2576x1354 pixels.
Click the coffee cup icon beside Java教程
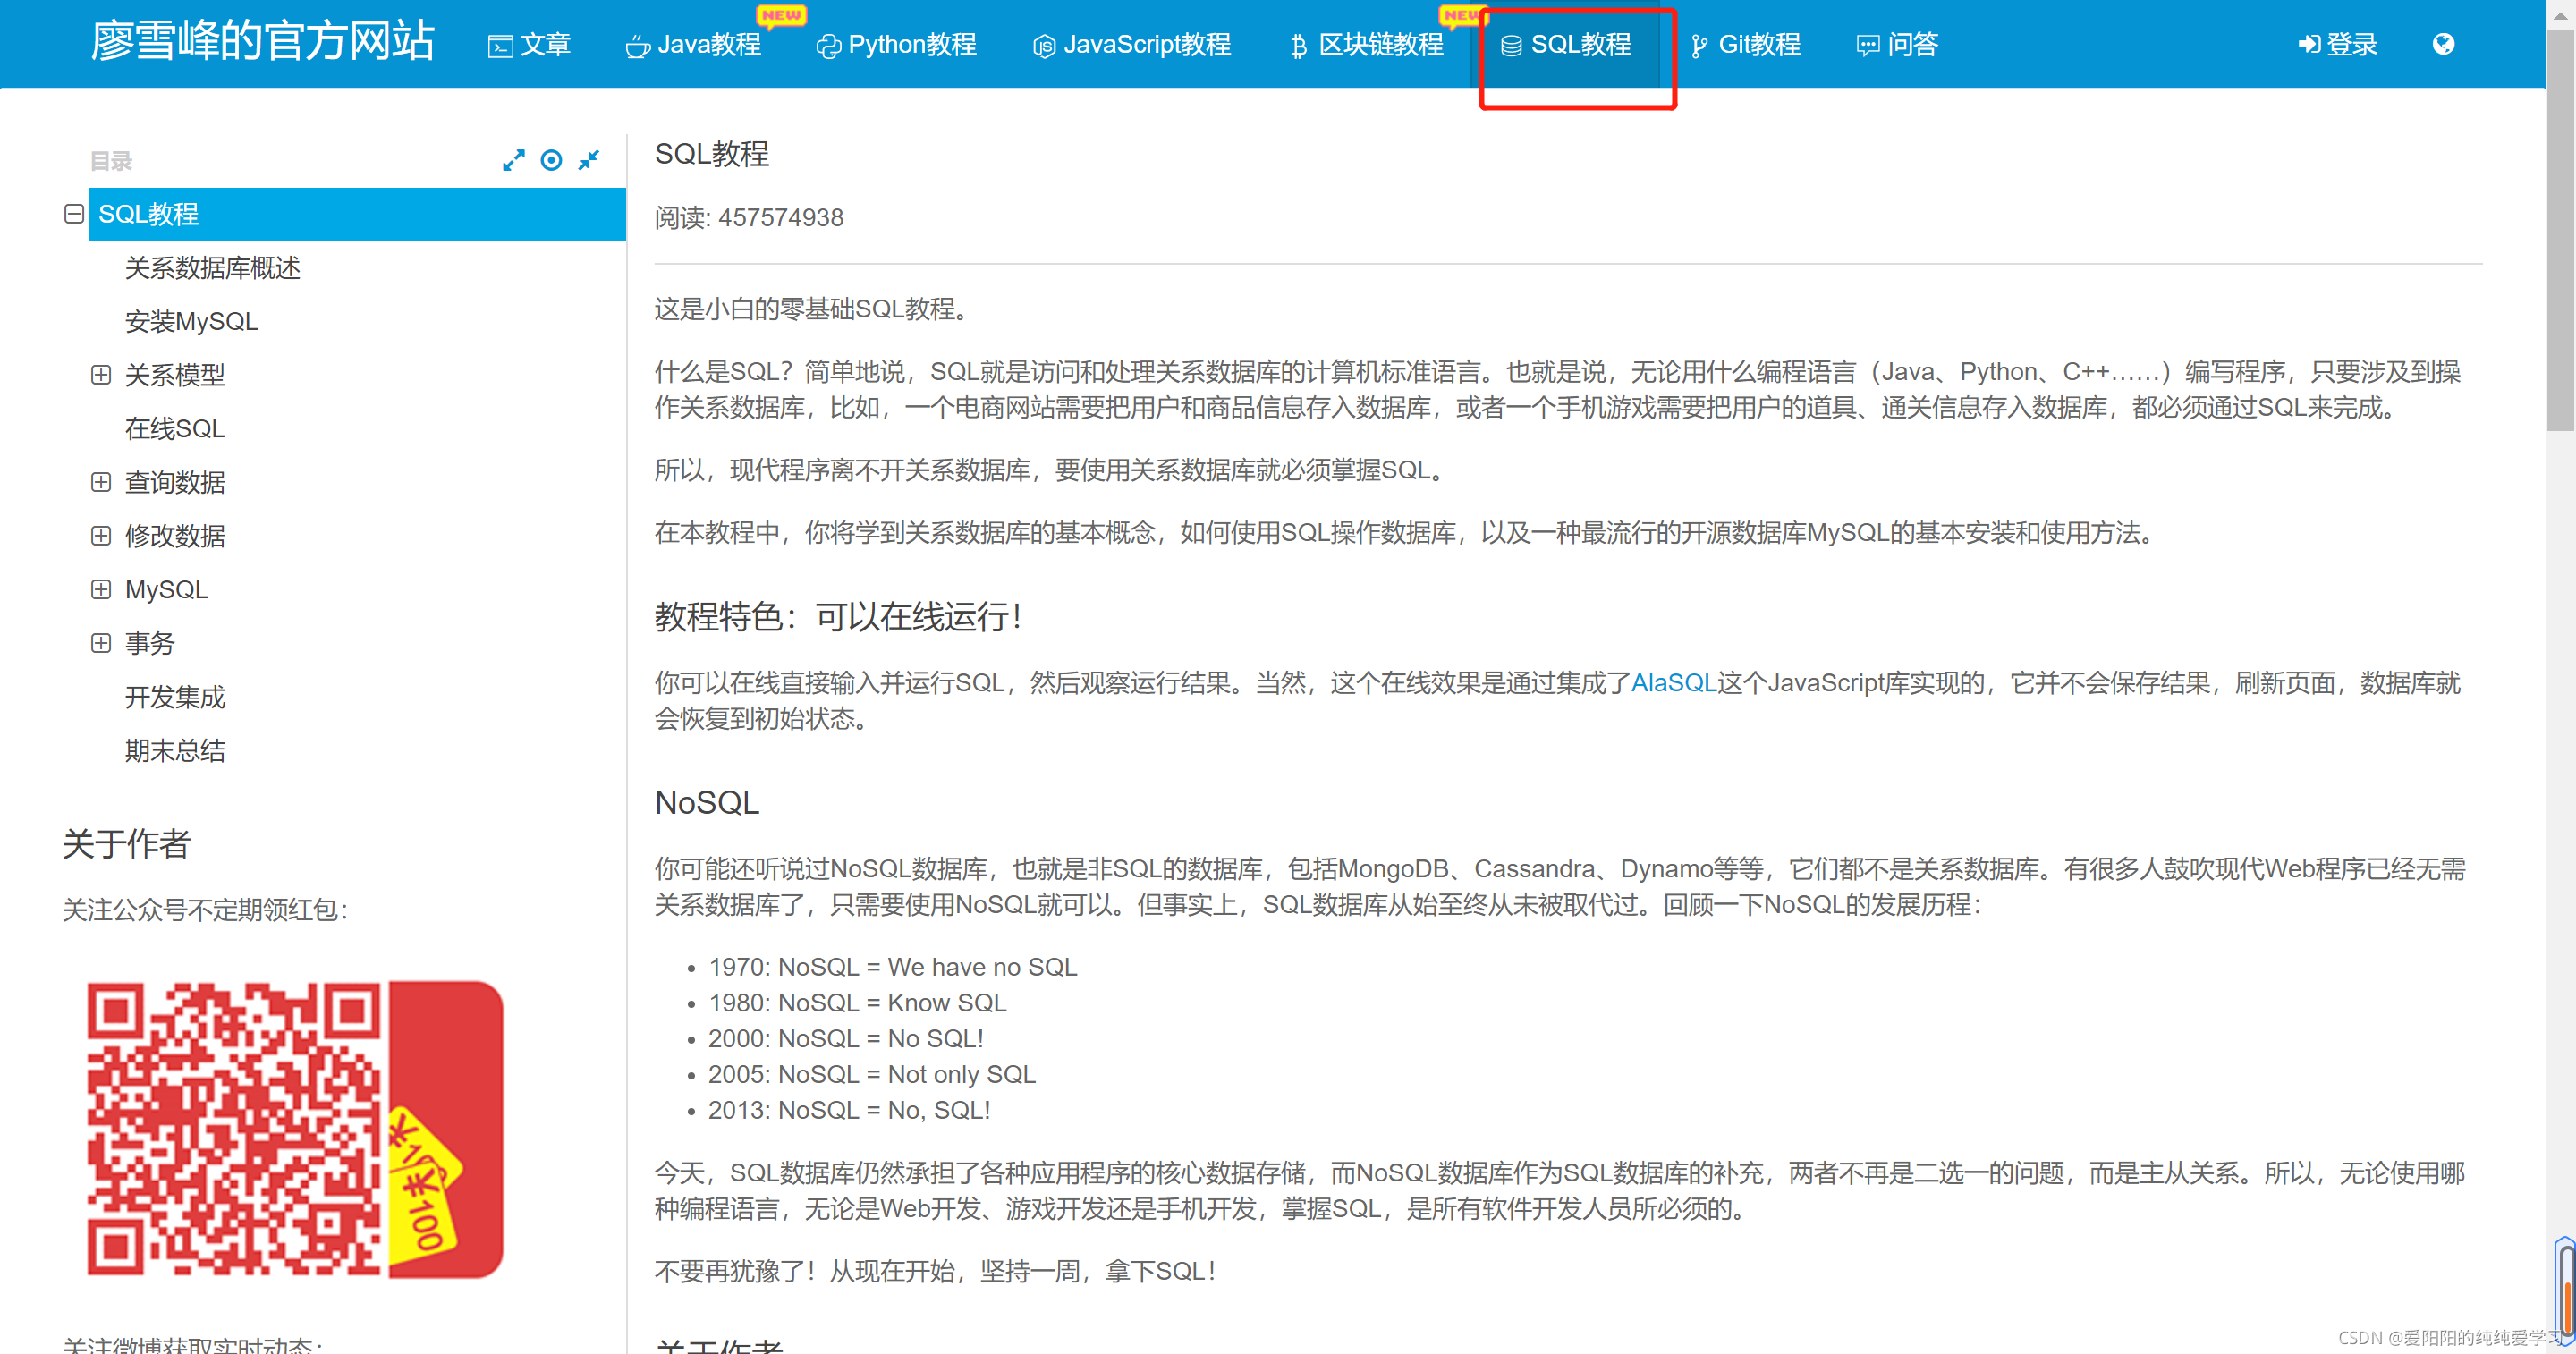(637, 46)
